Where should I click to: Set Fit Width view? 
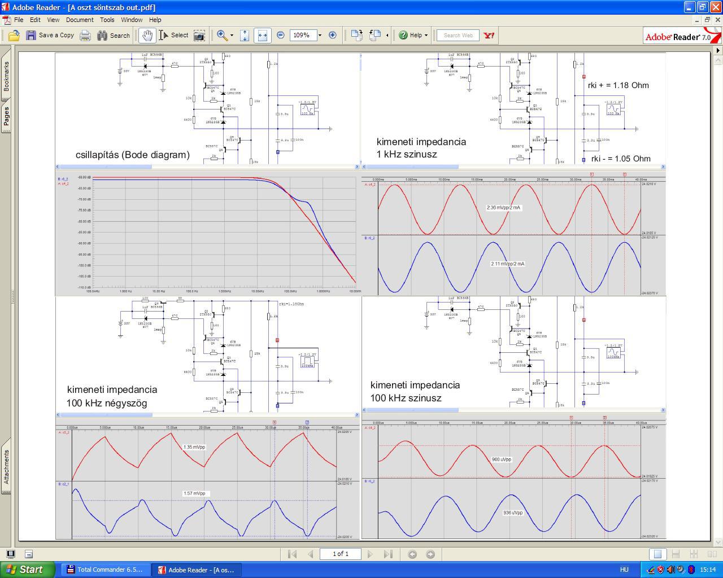click(x=262, y=36)
